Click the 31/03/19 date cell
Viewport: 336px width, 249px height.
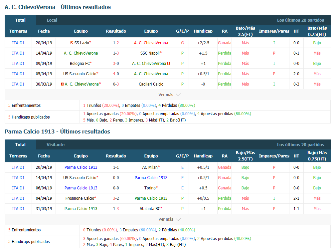click(44, 209)
